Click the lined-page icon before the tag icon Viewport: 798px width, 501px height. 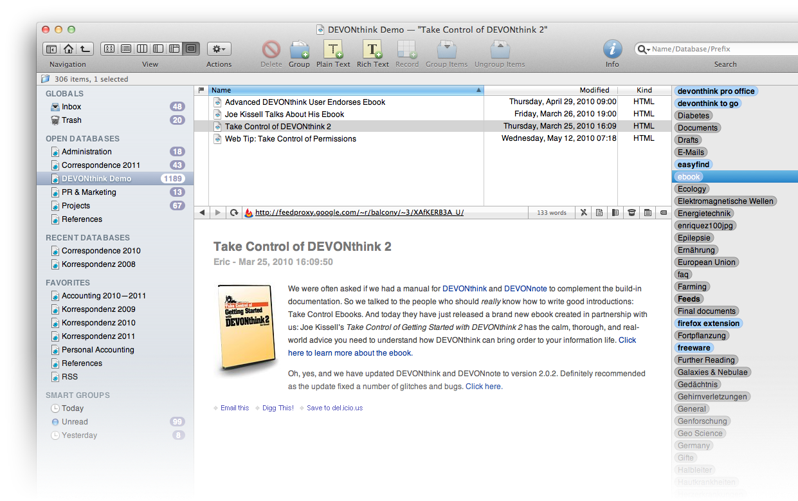[648, 212]
